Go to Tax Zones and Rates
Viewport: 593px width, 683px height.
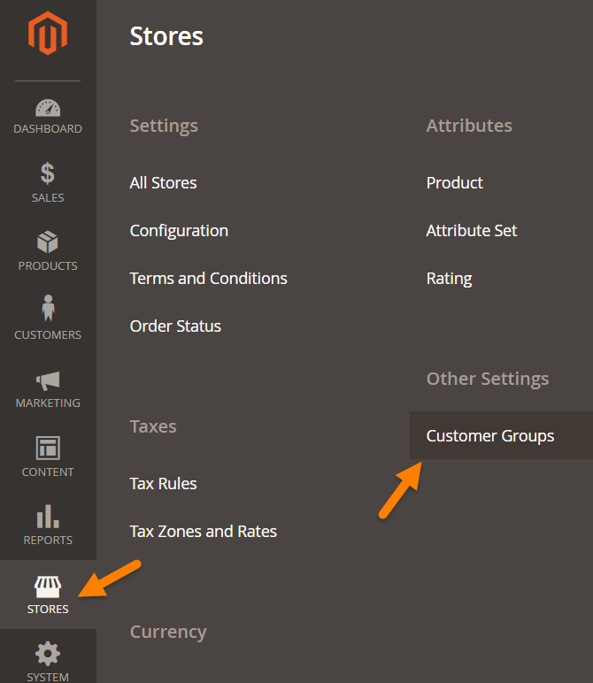[203, 532]
